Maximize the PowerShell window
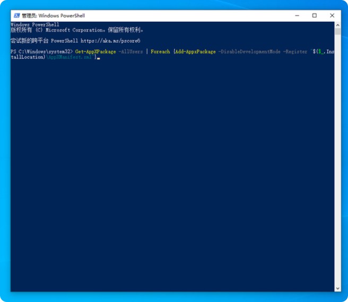 315,15
